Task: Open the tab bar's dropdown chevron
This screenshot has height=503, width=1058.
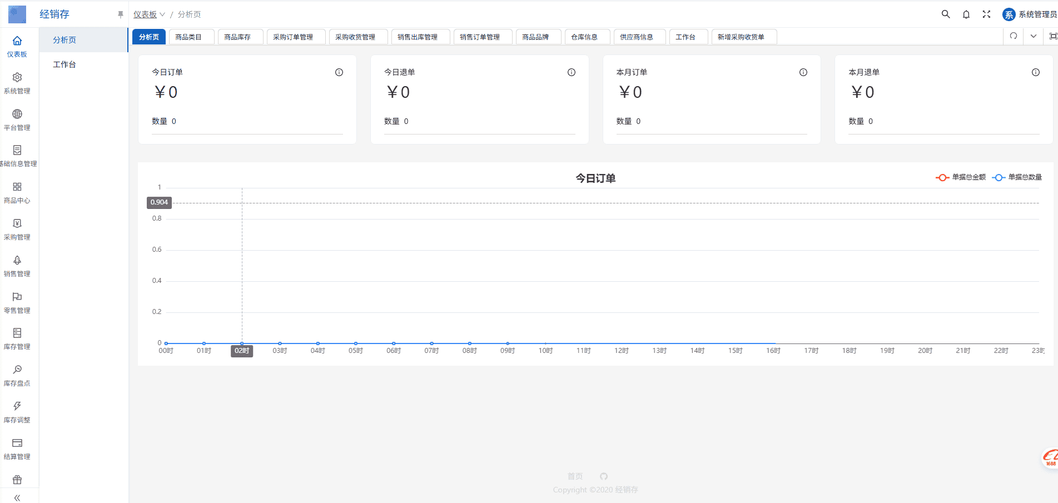Action: [1034, 36]
